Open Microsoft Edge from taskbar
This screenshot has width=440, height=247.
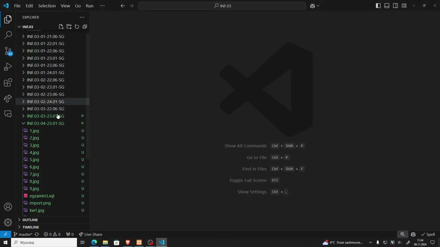pyautogui.click(x=94, y=243)
